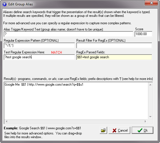
Task: Click the Example Google Search text line
Action: [x=42, y=128]
